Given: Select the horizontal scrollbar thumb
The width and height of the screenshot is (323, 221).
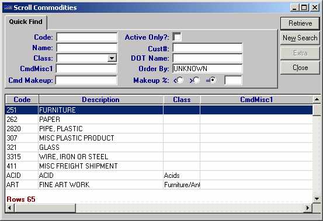Looking at the screenshot, I should click(45, 208).
